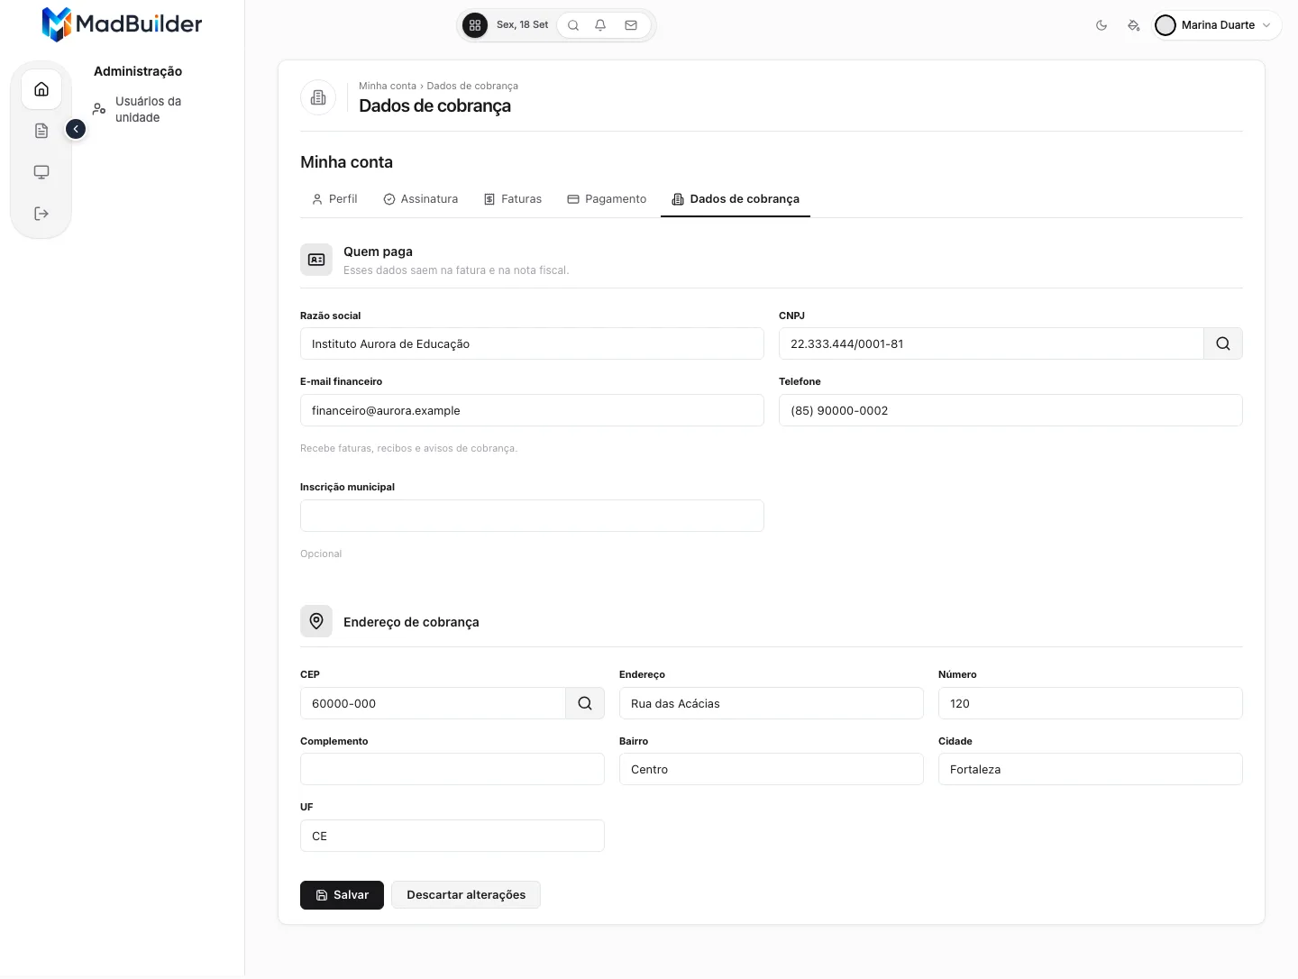
Task: Open the apps grid icon in the top bar
Action: pyautogui.click(x=475, y=25)
